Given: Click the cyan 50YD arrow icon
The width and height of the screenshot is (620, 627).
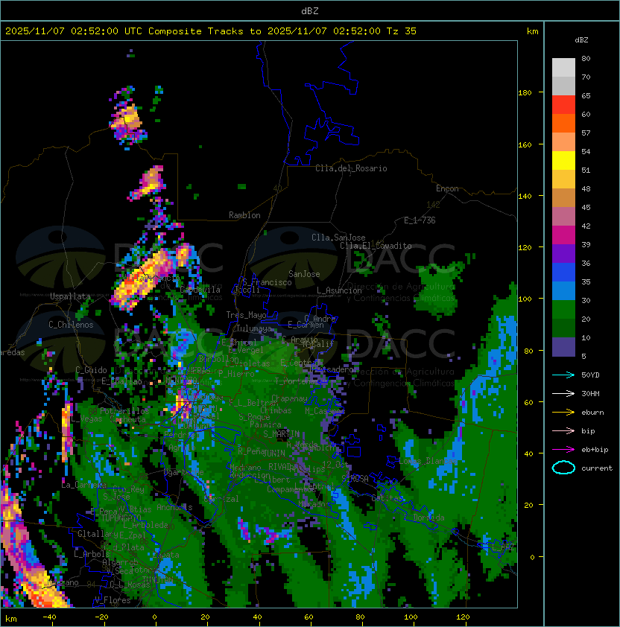Looking at the screenshot, I should point(563,375).
